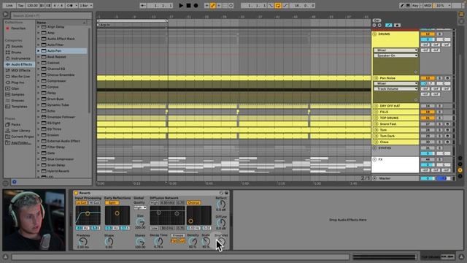Toggle FILLS track activator button
The width and height of the screenshot is (467, 263).
428,112
